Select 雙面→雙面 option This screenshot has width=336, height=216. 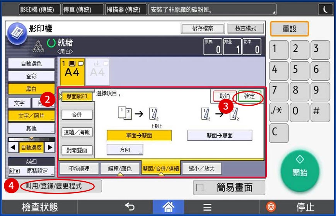[220, 135]
